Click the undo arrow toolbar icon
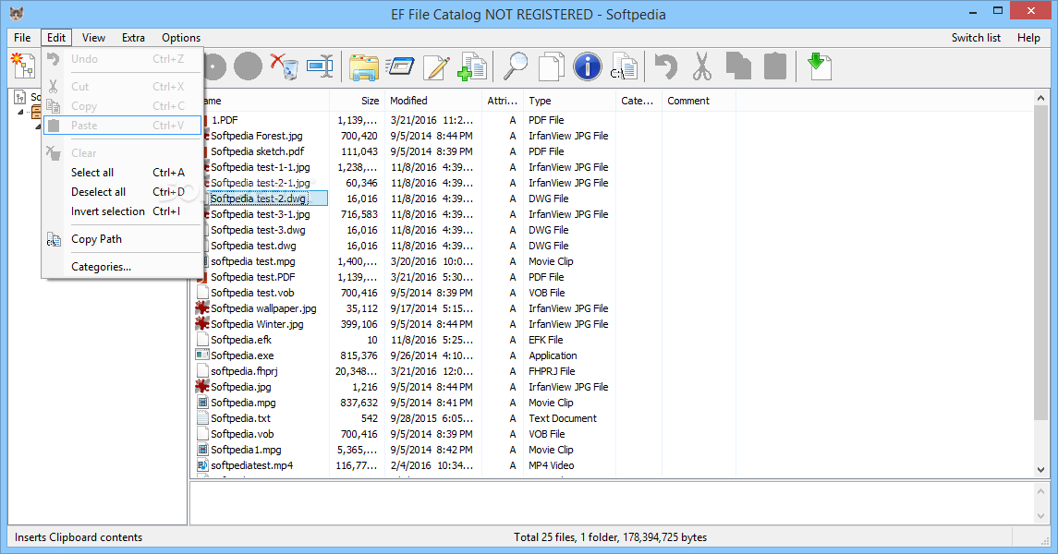The height and width of the screenshot is (554, 1058). point(666,66)
